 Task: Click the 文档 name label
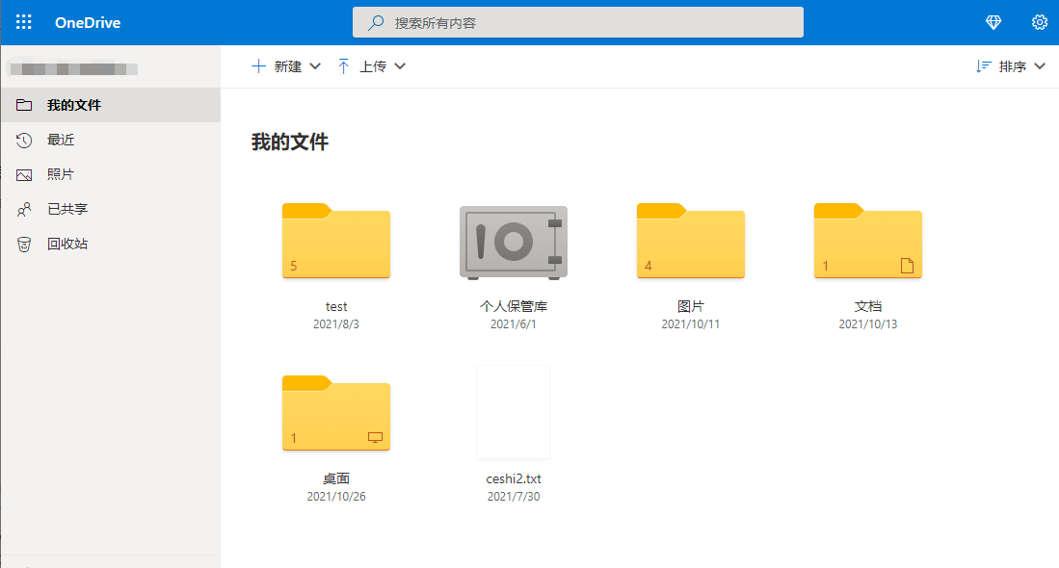coord(868,306)
